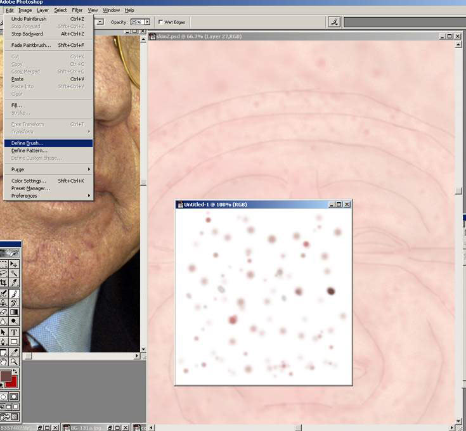Screen dimensions: 466x431
Task: Select the Type tool
Action: 14,332
